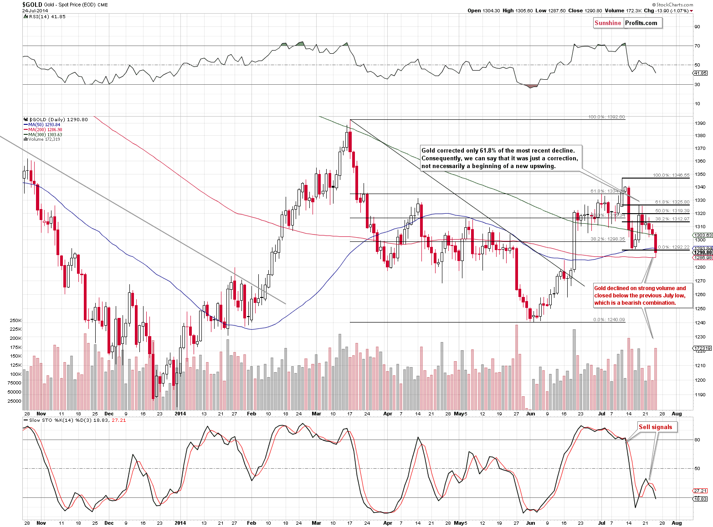Click the 41.85 RSI value tag
713x527 pixels.
tap(701, 73)
